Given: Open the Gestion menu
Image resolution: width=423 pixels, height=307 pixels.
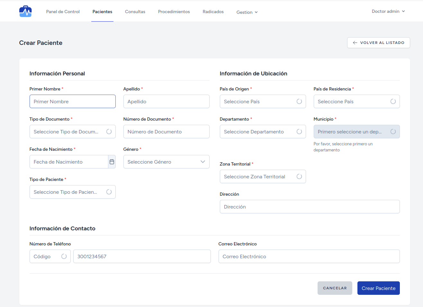Looking at the screenshot, I should pyautogui.click(x=247, y=12).
